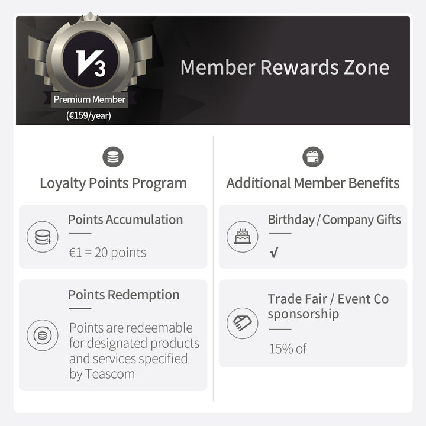Click the €1 = 20 points text
The image size is (426, 426).
tap(108, 253)
